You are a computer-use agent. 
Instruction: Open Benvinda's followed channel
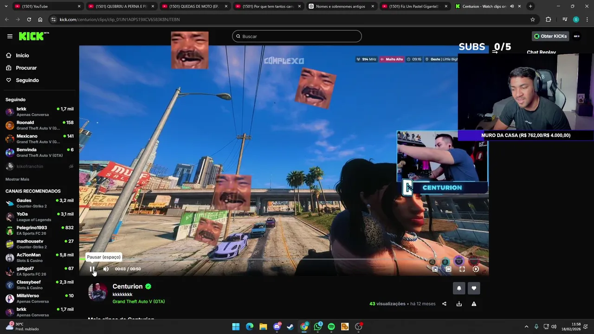(39, 153)
